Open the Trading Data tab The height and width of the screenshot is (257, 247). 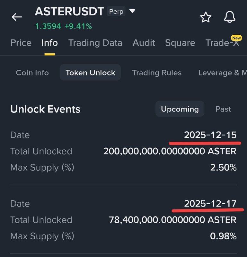click(x=95, y=43)
